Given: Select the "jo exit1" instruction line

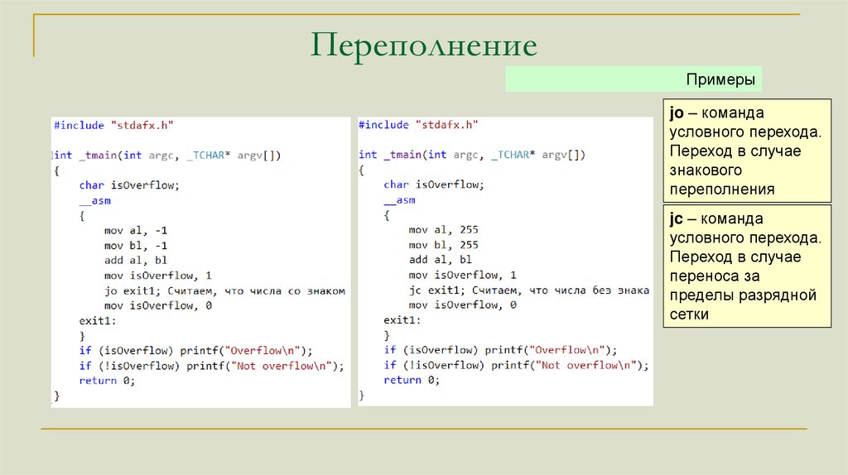Looking at the screenshot, I should 224,290.
